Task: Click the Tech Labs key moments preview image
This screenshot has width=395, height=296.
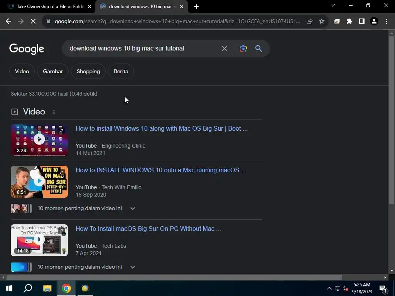Action: tap(21, 267)
